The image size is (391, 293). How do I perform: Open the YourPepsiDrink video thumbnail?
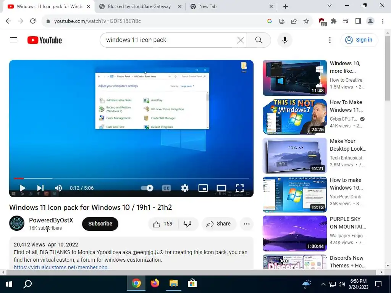point(294,194)
